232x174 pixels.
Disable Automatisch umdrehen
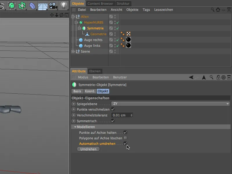(x=125, y=144)
